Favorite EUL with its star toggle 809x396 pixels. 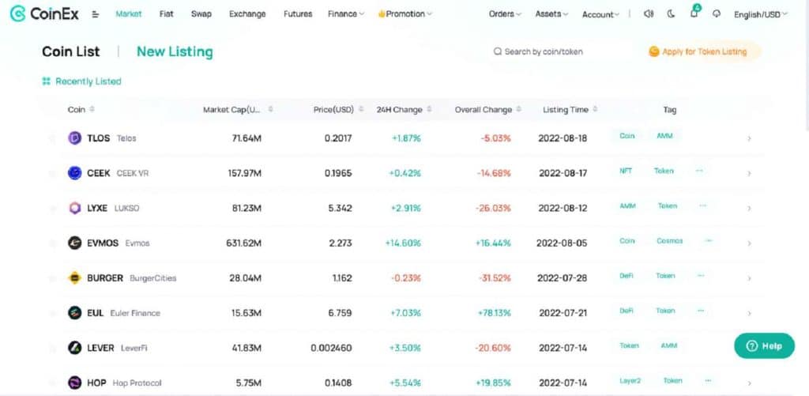(x=52, y=313)
